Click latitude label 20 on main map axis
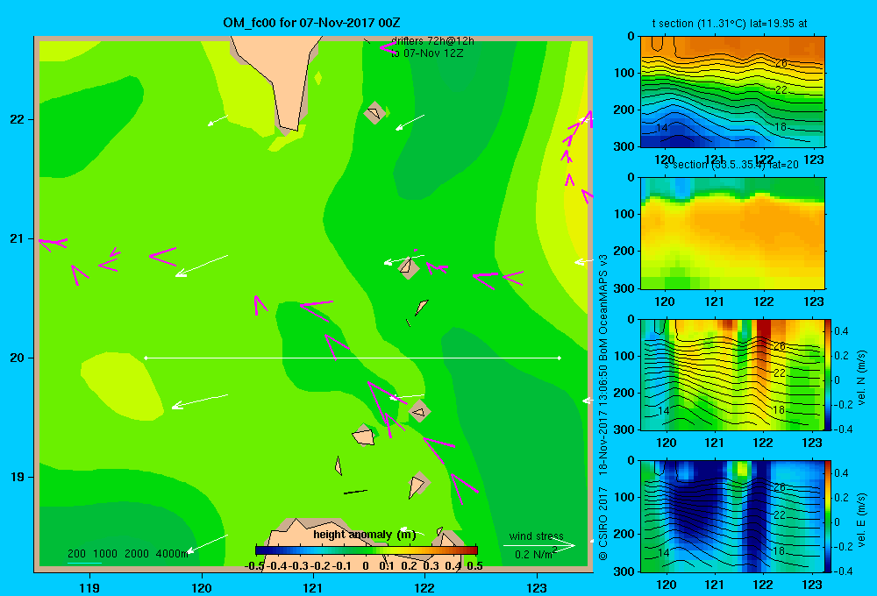The width and height of the screenshot is (877, 596). 18,358
